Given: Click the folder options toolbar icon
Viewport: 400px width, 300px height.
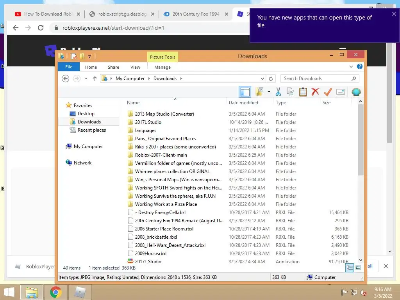Looking at the screenshot, I should (260, 92).
